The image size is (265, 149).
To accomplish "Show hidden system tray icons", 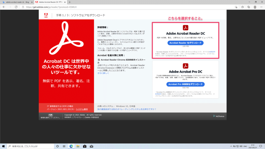I will point(231,146).
